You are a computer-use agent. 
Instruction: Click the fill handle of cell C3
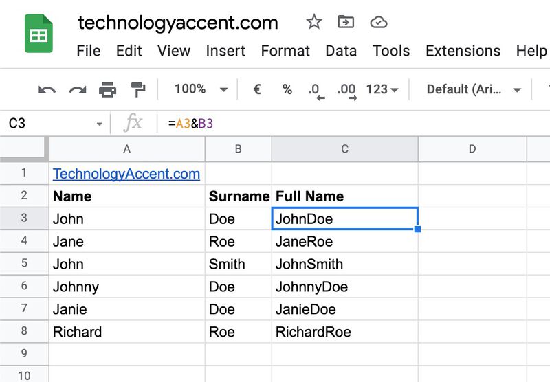[x=417, y=229]
